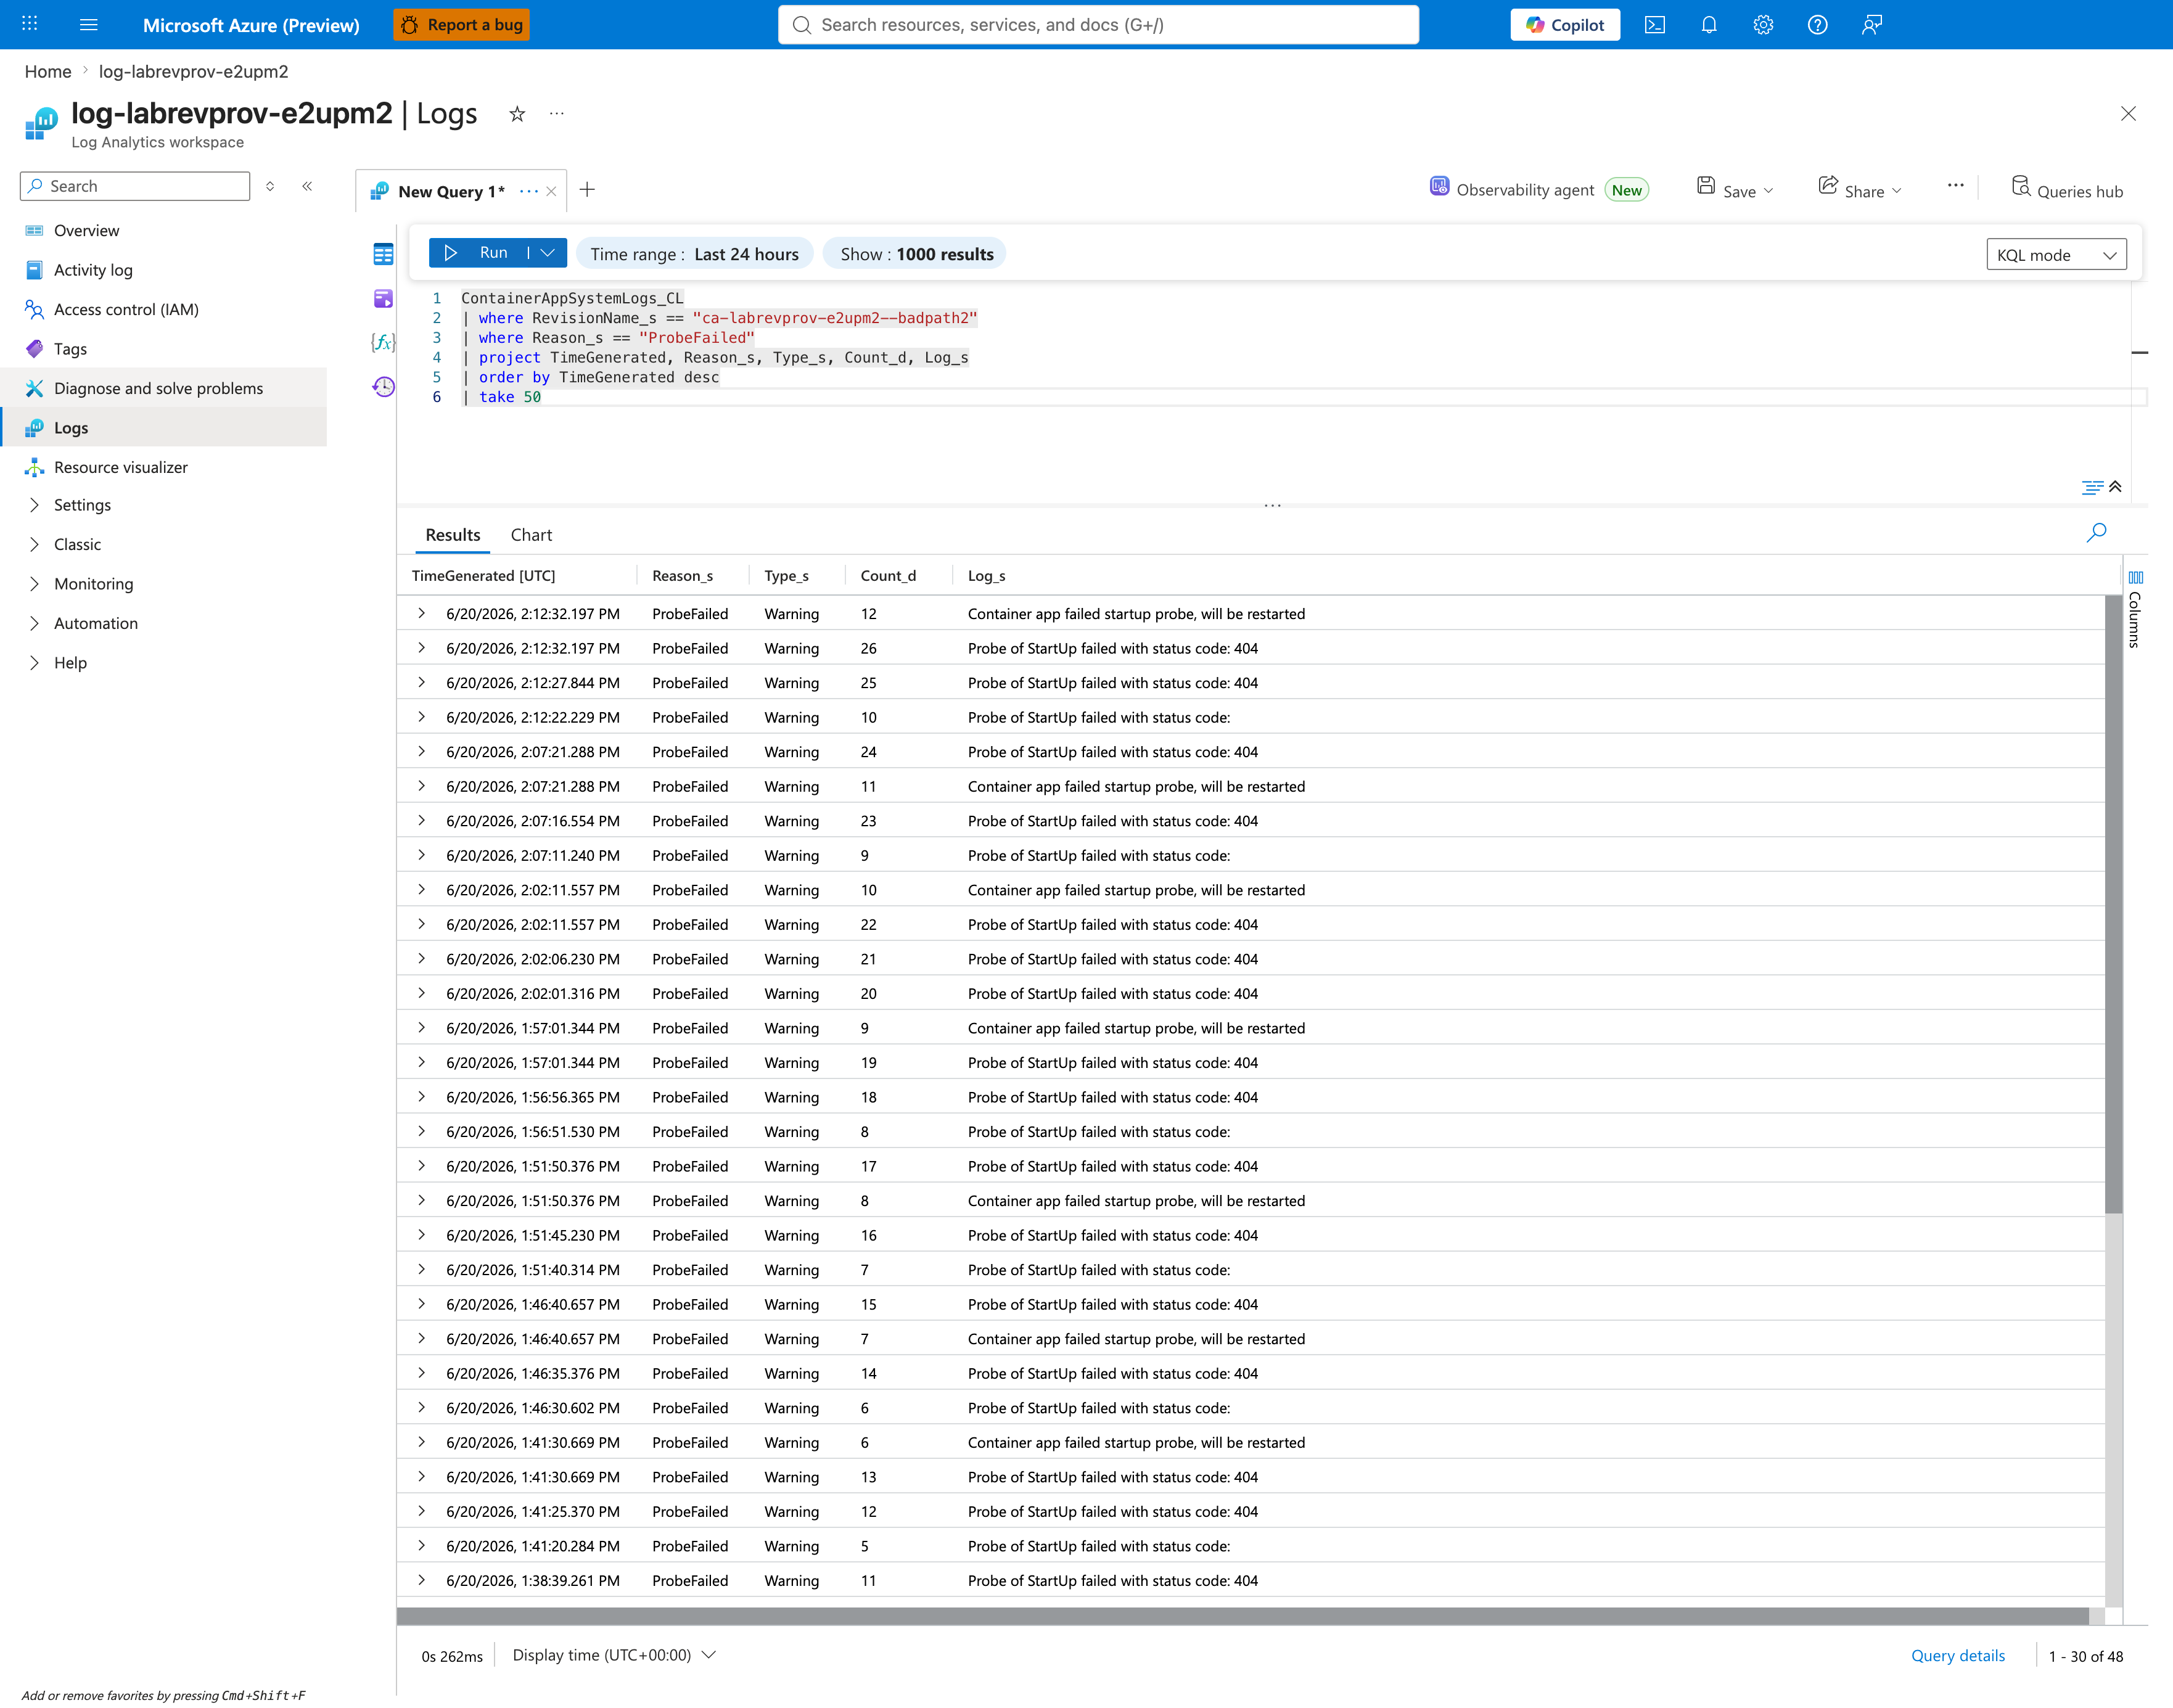Open Copilot from the top bar

pyautogui.click(x=1565, y=25)
